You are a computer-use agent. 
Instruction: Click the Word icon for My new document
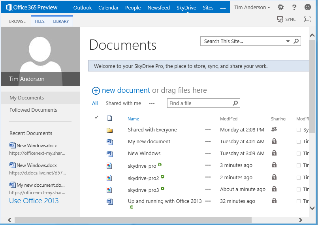click(110, 142)
